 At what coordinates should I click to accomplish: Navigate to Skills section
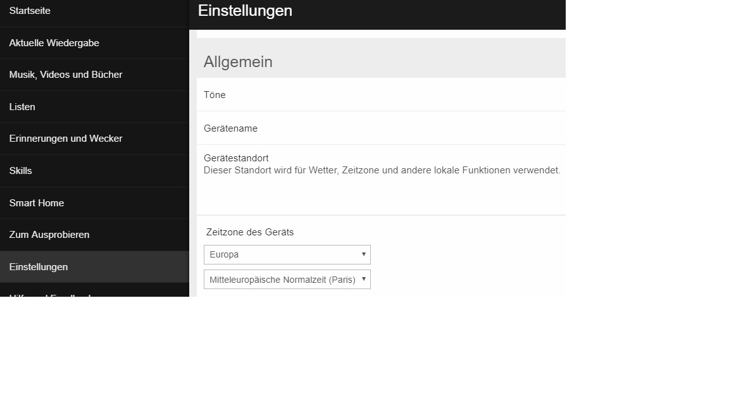coord(20,171)
